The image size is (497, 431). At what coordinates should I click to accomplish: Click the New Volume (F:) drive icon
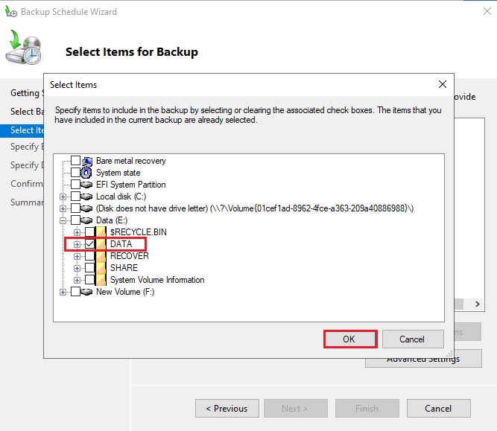(88, 292)
